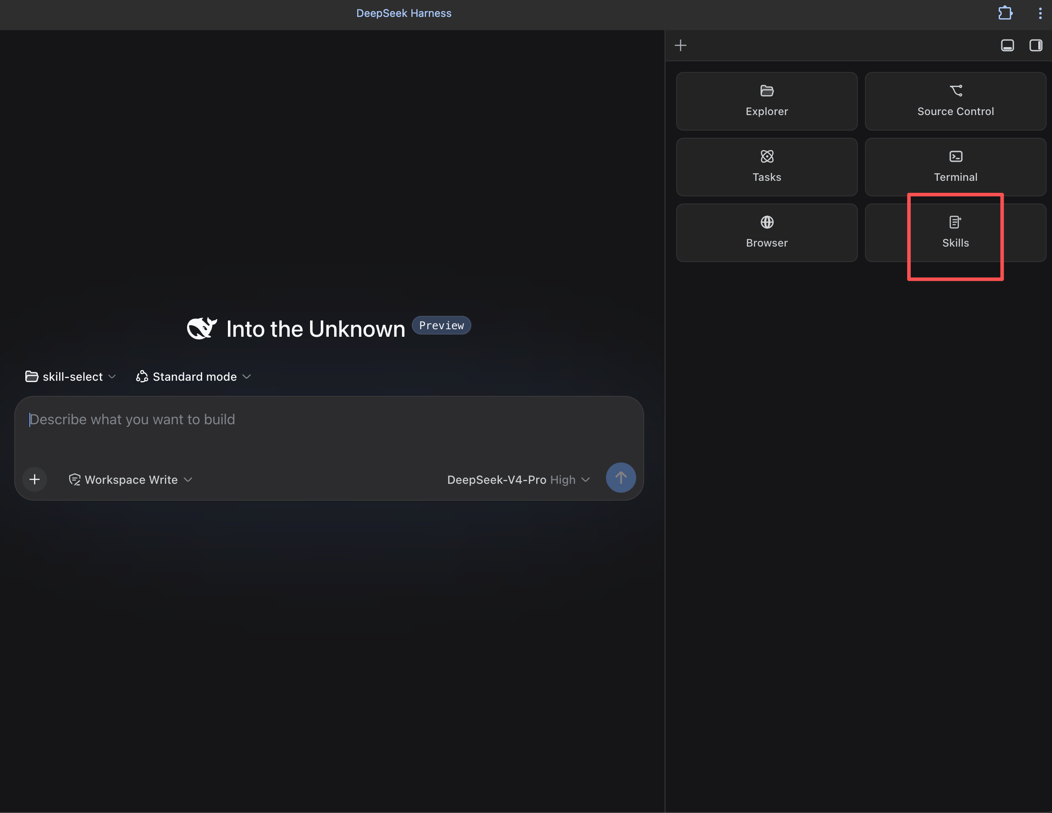Click the 'Into the Unknown' heading
The width and height of the screenshot is (1052, 813).
[x=315, y=330]
